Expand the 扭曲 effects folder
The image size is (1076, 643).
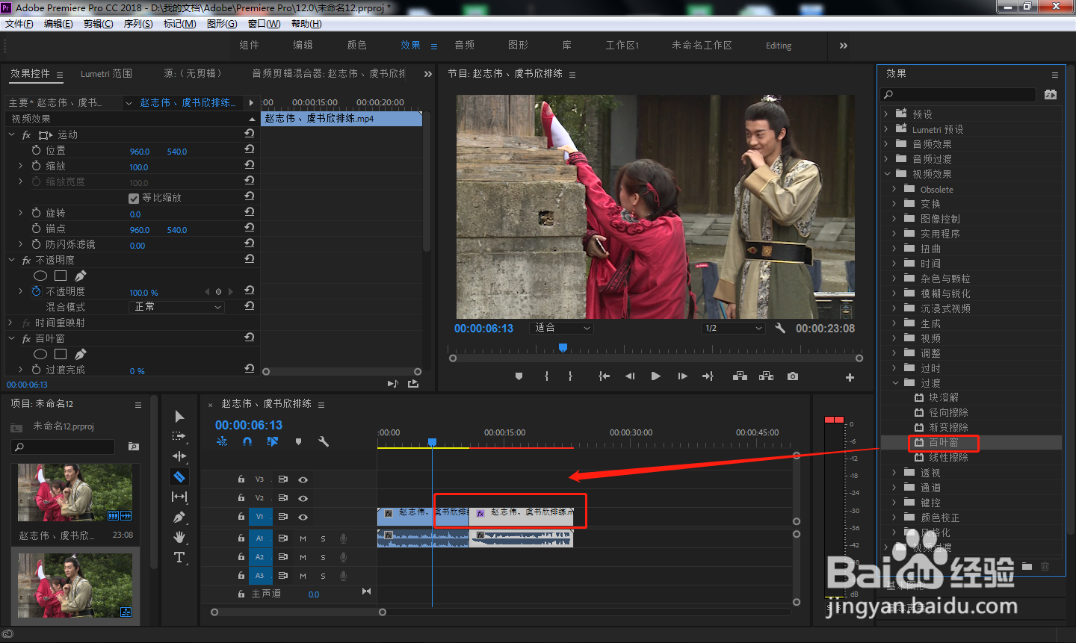[894, 249]
